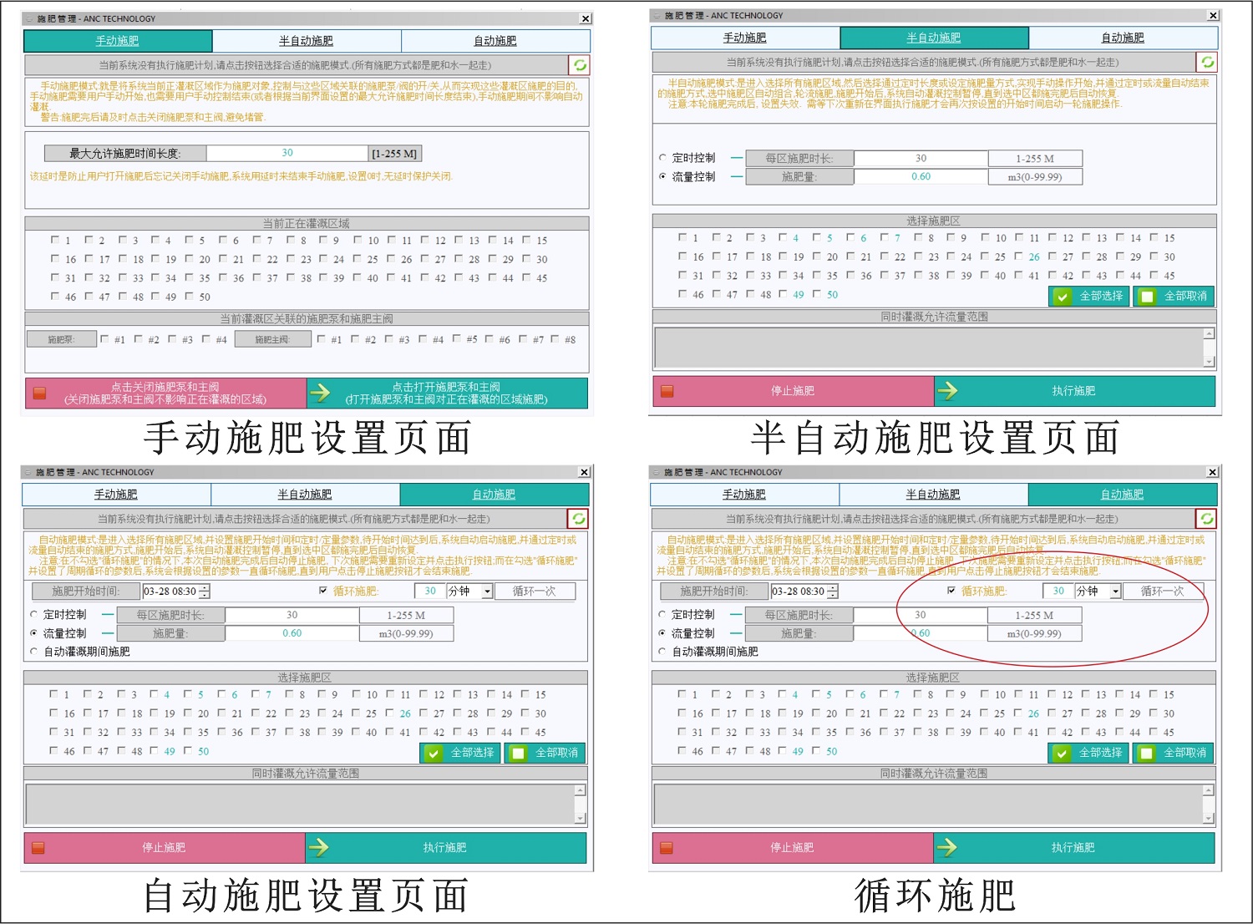Screen dimensions: 1253x924
Task: Switch to 自动施肥 tab in manual window
Action: [495, 41]
